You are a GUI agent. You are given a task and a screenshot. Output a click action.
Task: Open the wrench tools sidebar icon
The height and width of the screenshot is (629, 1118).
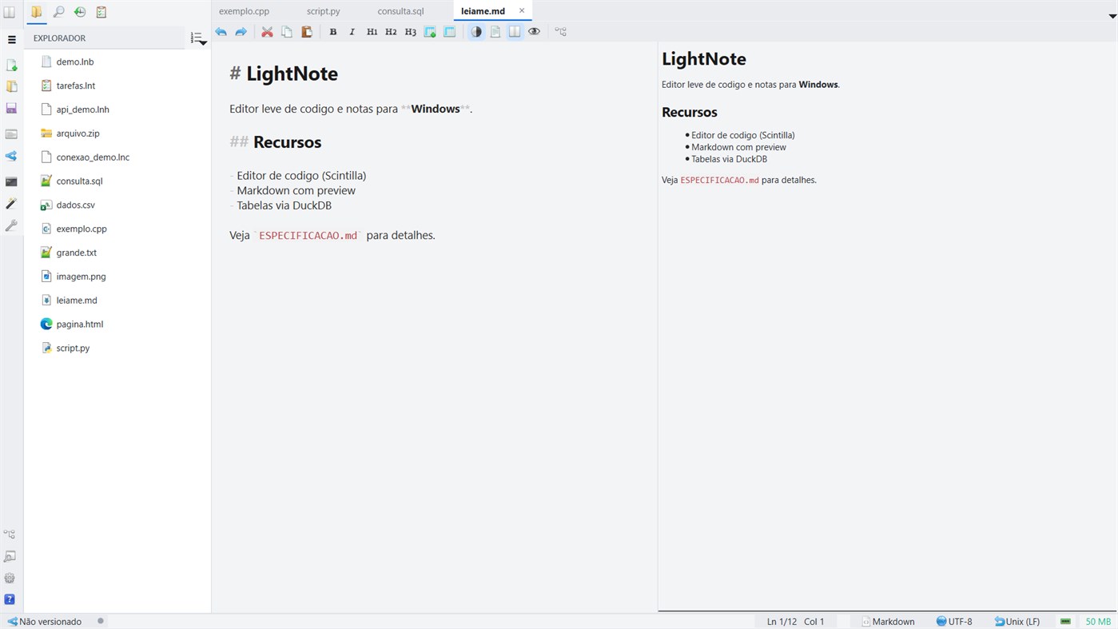[11, 226]
